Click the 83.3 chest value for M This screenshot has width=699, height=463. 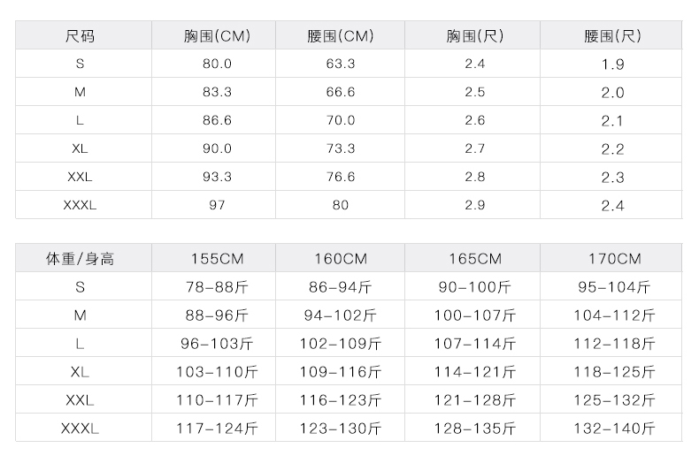(x=217, y=92)
